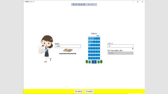Activate the select element cursor tool

click(x=76, y=4)
